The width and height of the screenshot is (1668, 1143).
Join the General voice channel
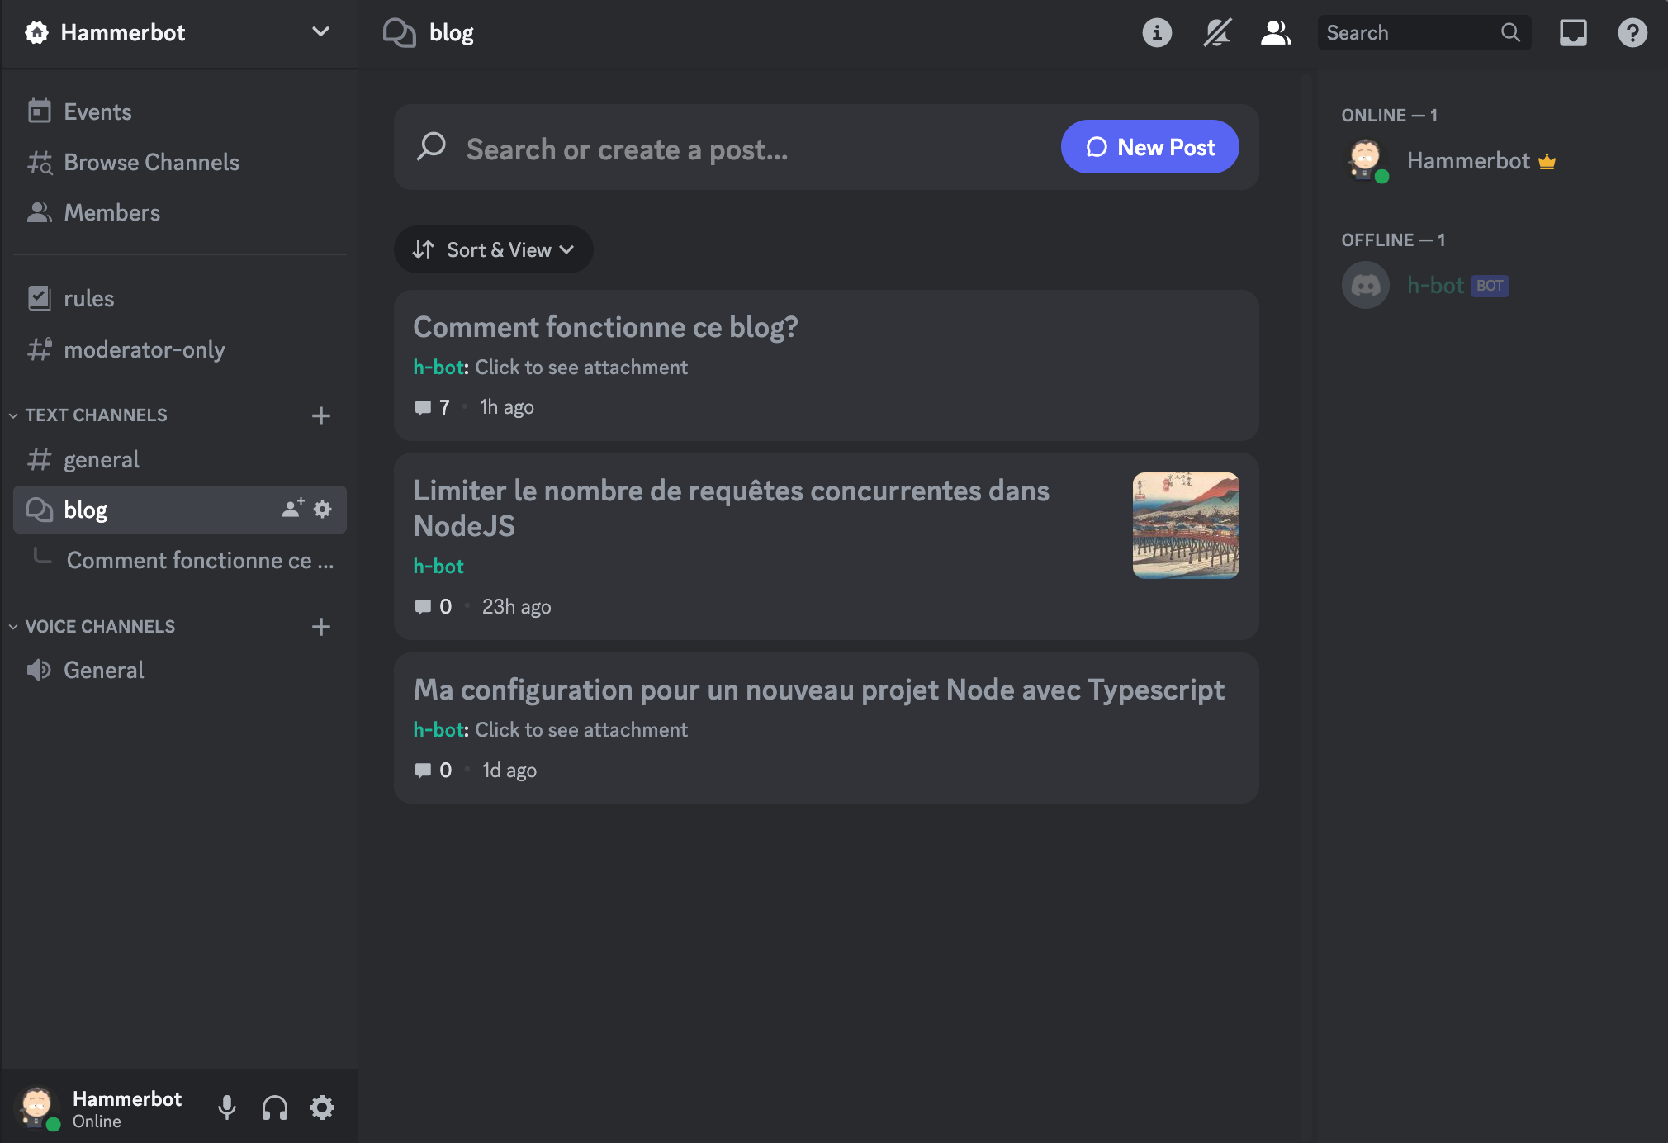(180, 670)
